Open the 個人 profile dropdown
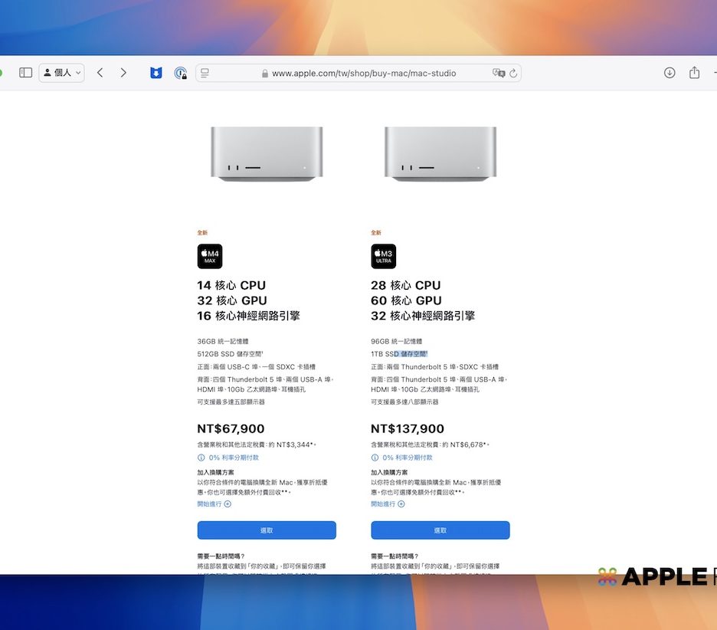717x630 pixels. coord(61,73)
